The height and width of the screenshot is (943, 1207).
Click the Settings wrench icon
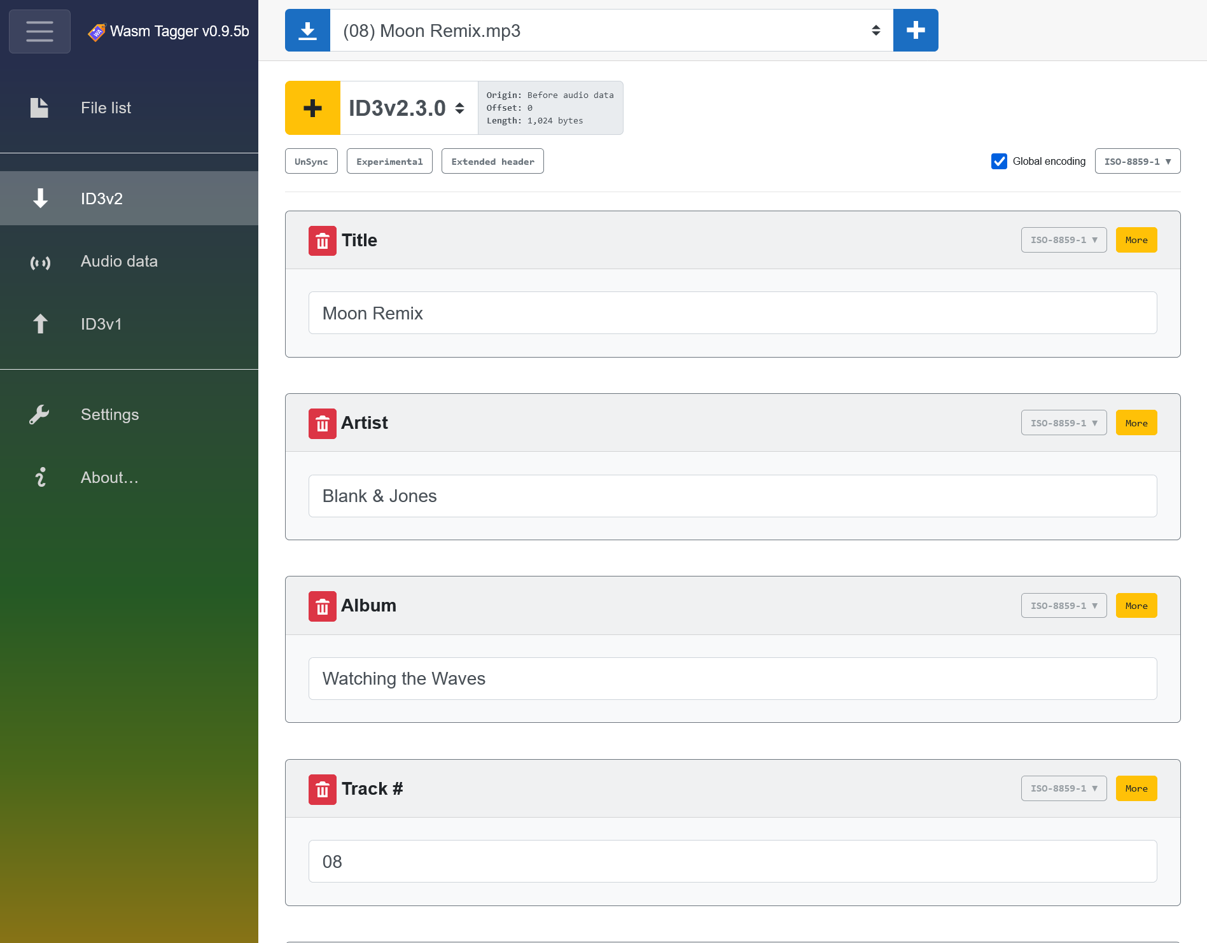click(x=39, y=415)
